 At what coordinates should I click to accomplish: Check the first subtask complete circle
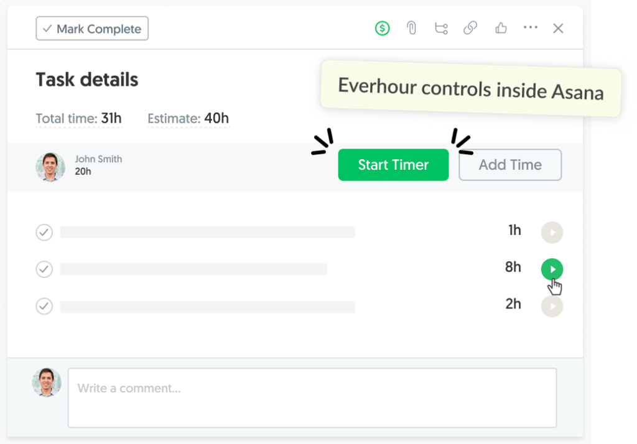coord(44,232)
